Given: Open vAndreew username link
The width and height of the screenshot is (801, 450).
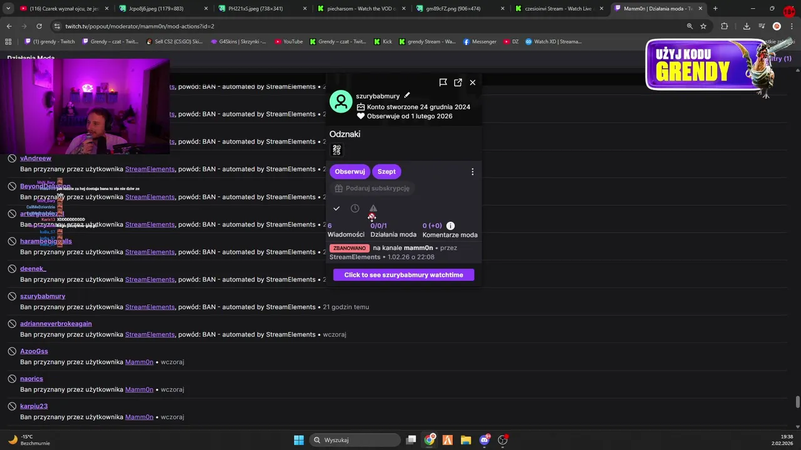Looking at the screenshot, I should (x=36, y=159).
